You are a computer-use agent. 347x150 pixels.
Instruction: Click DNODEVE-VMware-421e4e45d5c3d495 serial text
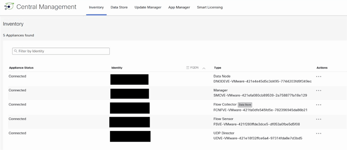[x=262, y=81]
